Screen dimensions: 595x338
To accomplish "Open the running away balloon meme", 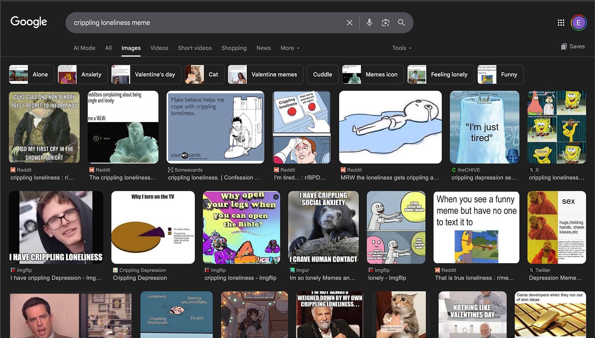I will (x=396, y=227).
